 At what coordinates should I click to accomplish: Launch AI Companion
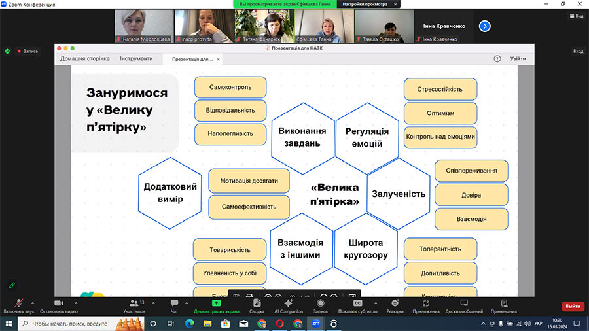coord(289,306)
